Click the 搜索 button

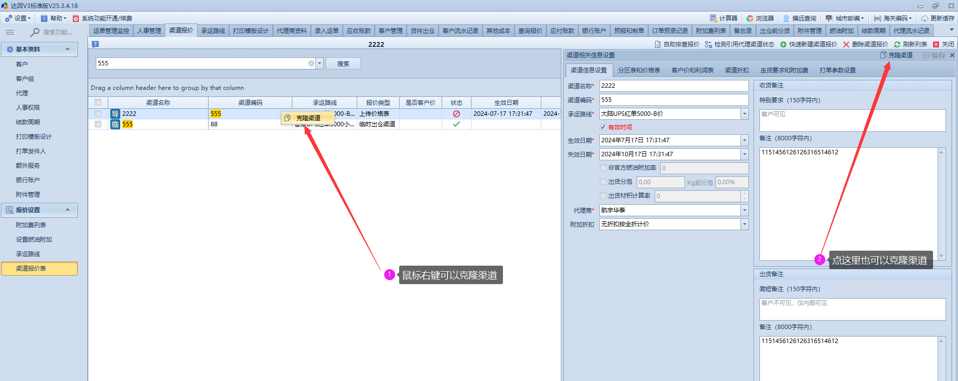[343, 64]
